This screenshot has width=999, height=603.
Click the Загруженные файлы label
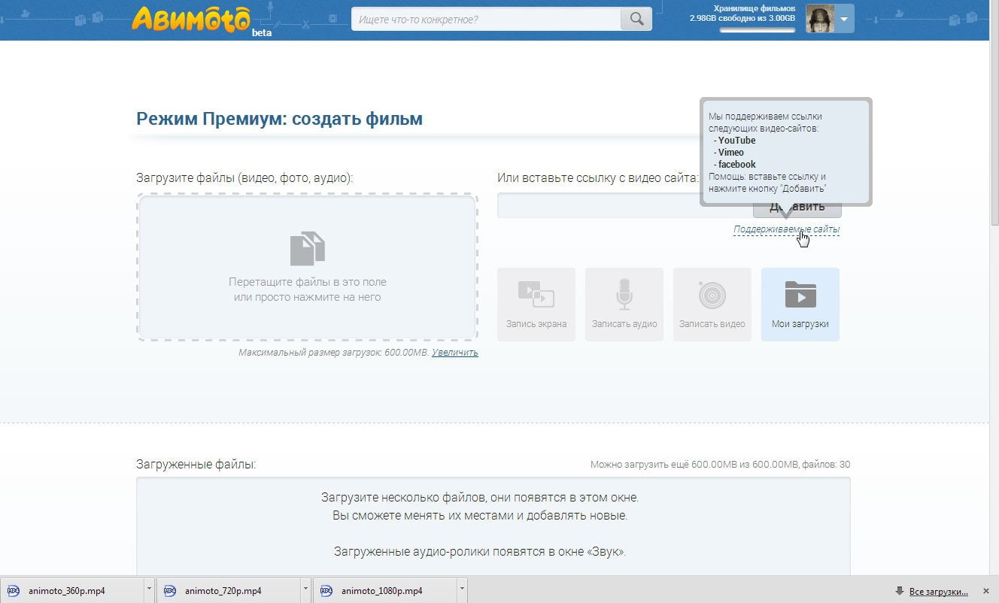(x=196, y=465)
